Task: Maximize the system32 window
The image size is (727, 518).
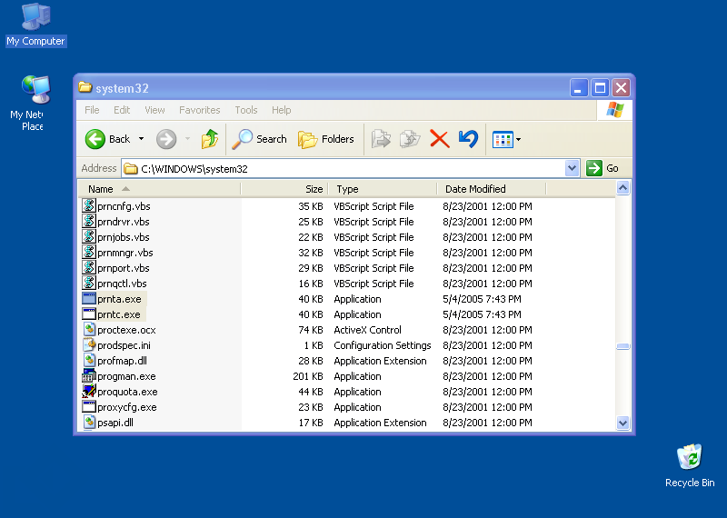Action: (600, 87)
